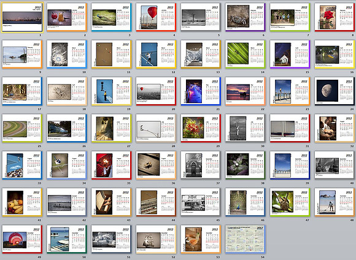Select slide 7 showing the group of runners
The image size is (356, 260).
290,17
